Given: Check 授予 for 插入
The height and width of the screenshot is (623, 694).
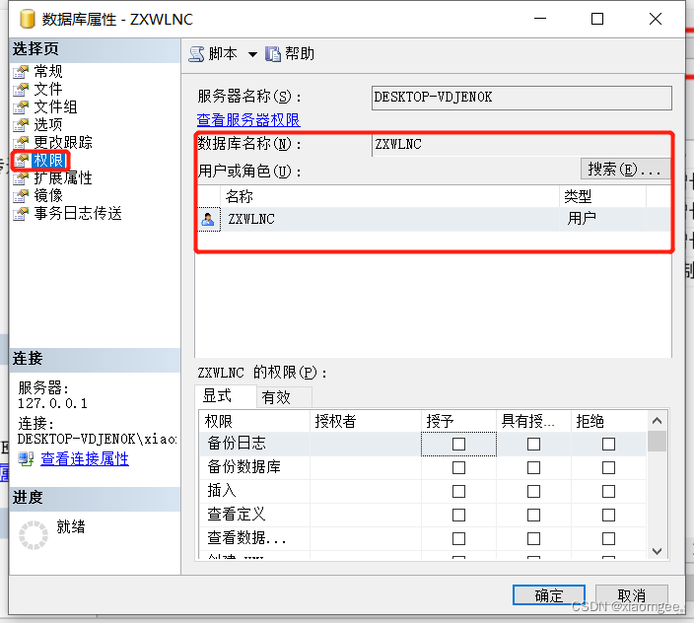Looking at the screenshot, I should pos(458,491).
